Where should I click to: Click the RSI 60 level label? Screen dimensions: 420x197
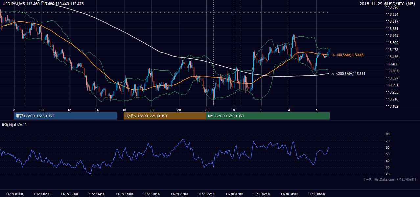387,147
